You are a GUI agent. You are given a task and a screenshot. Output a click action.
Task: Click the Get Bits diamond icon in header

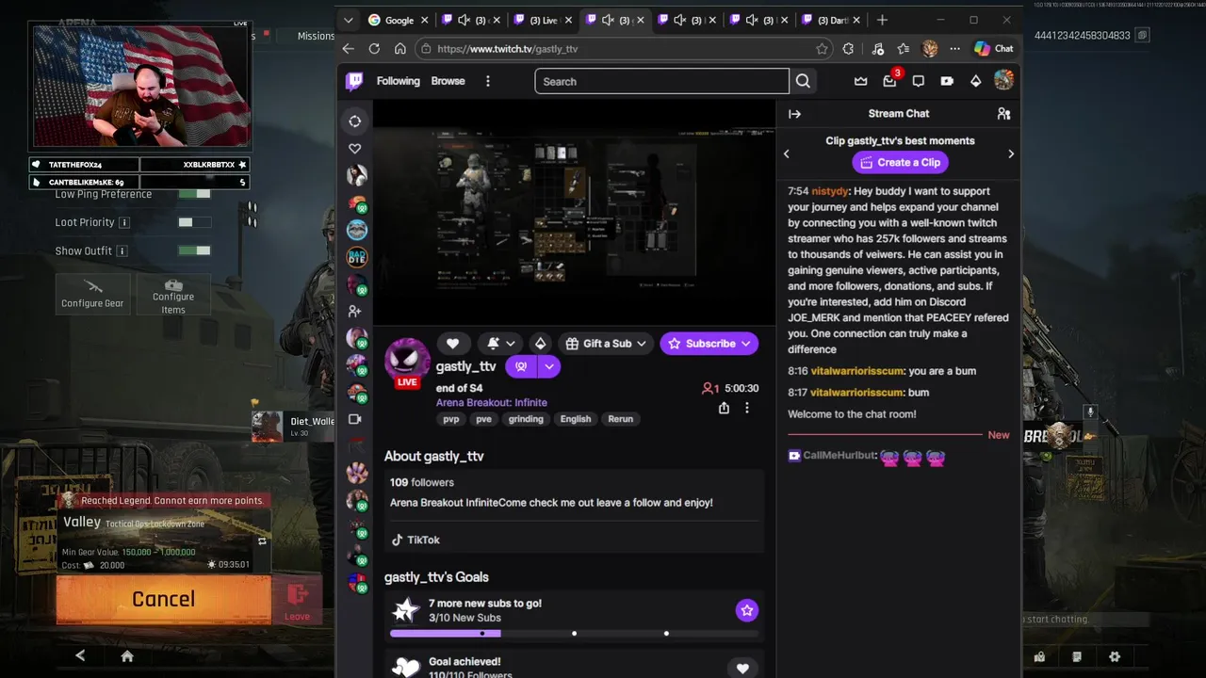coord(975,81)
